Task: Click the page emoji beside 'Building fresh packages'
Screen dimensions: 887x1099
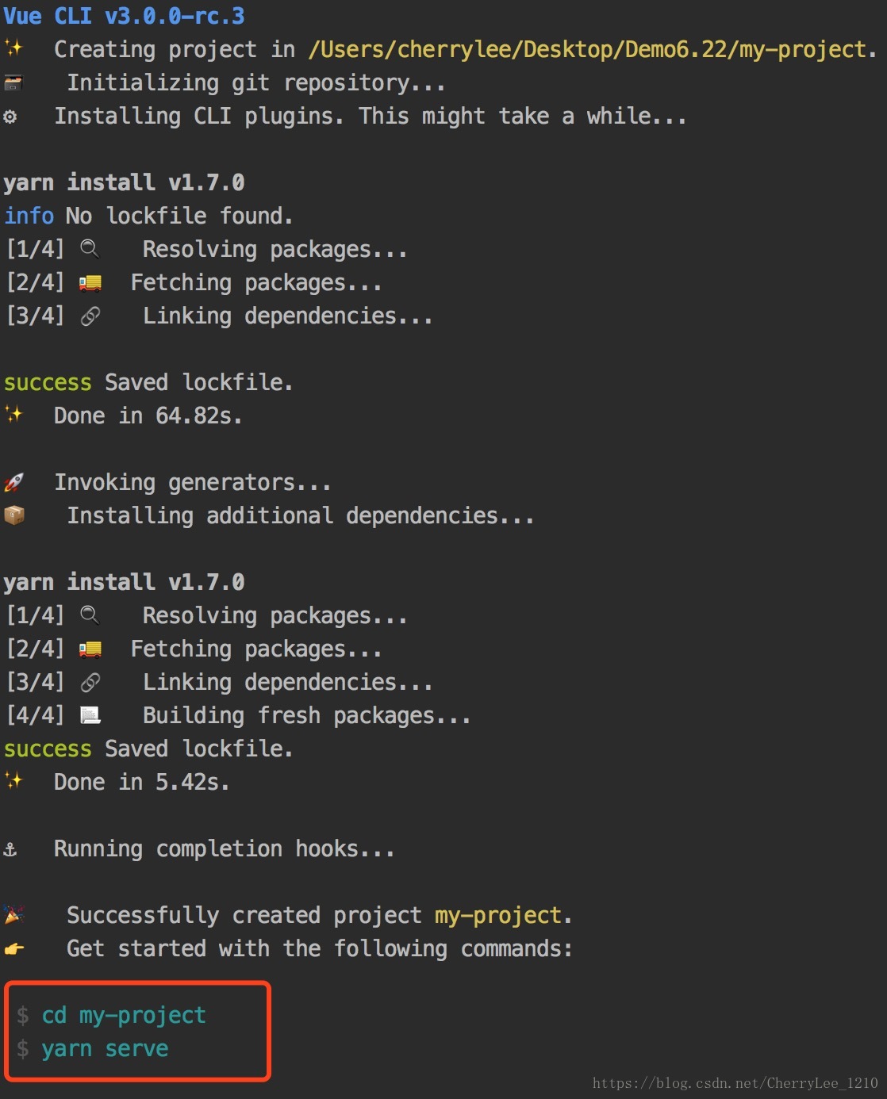Action: point(90,716)
